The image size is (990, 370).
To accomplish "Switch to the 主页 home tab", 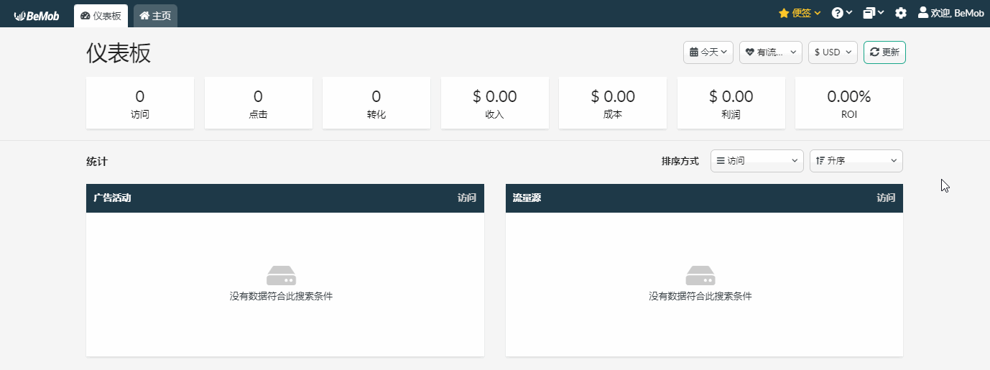I will tap(155, 15).
